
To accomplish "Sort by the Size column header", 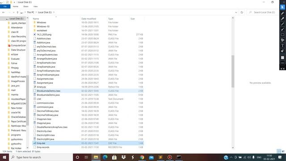I will point(137,19).
